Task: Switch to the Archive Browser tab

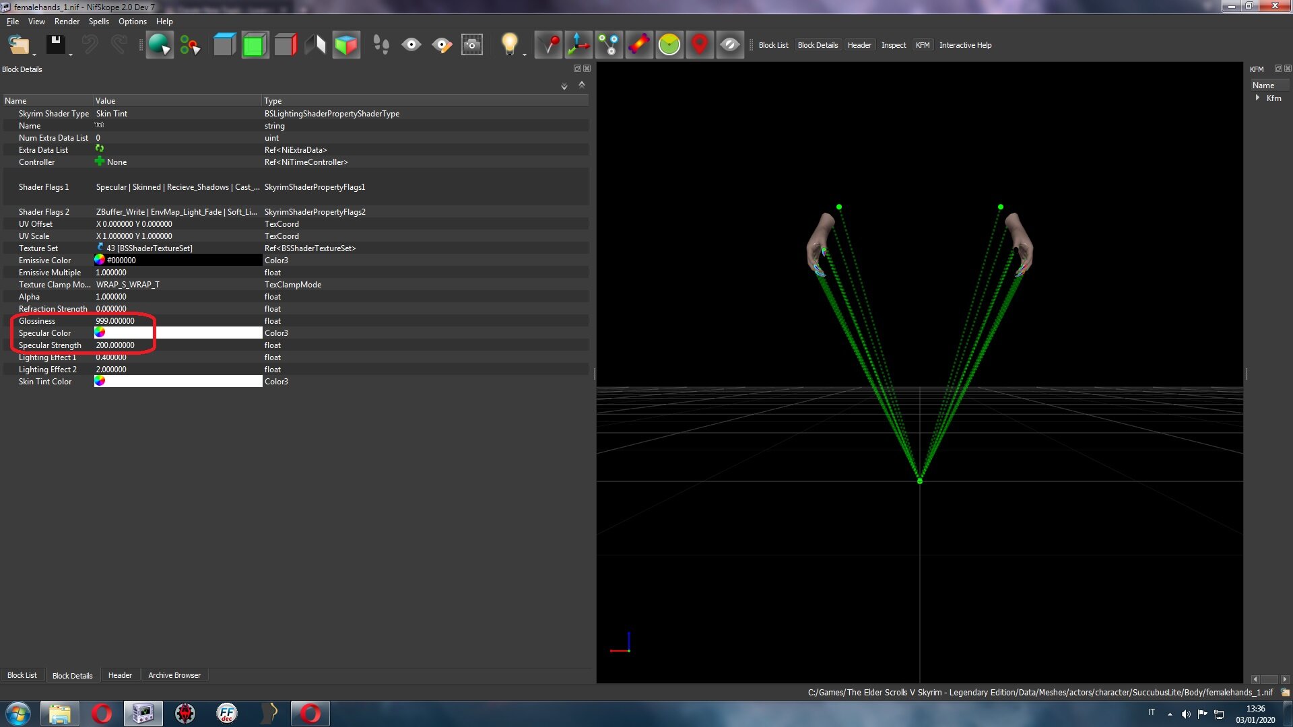Action: [174, 675]
